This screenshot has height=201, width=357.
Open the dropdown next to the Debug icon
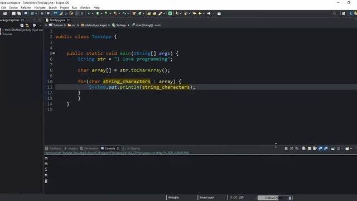pos(93,13)
